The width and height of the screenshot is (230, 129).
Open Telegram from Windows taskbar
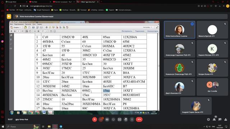click(x=61, y=126)
